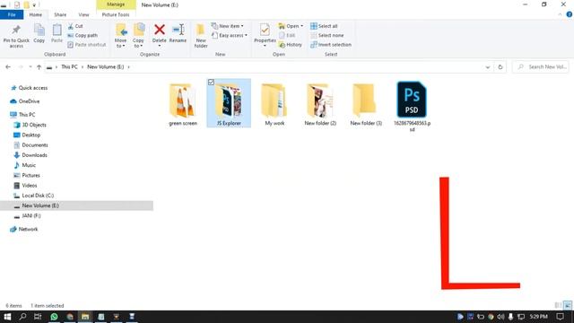Viewport: 574px width, 323px height.
Task: Open the Easy access dropdown
Action: pyautogui.click(x=230, y=36)
